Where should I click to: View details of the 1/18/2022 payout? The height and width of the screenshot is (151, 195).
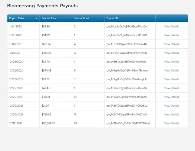171,44
